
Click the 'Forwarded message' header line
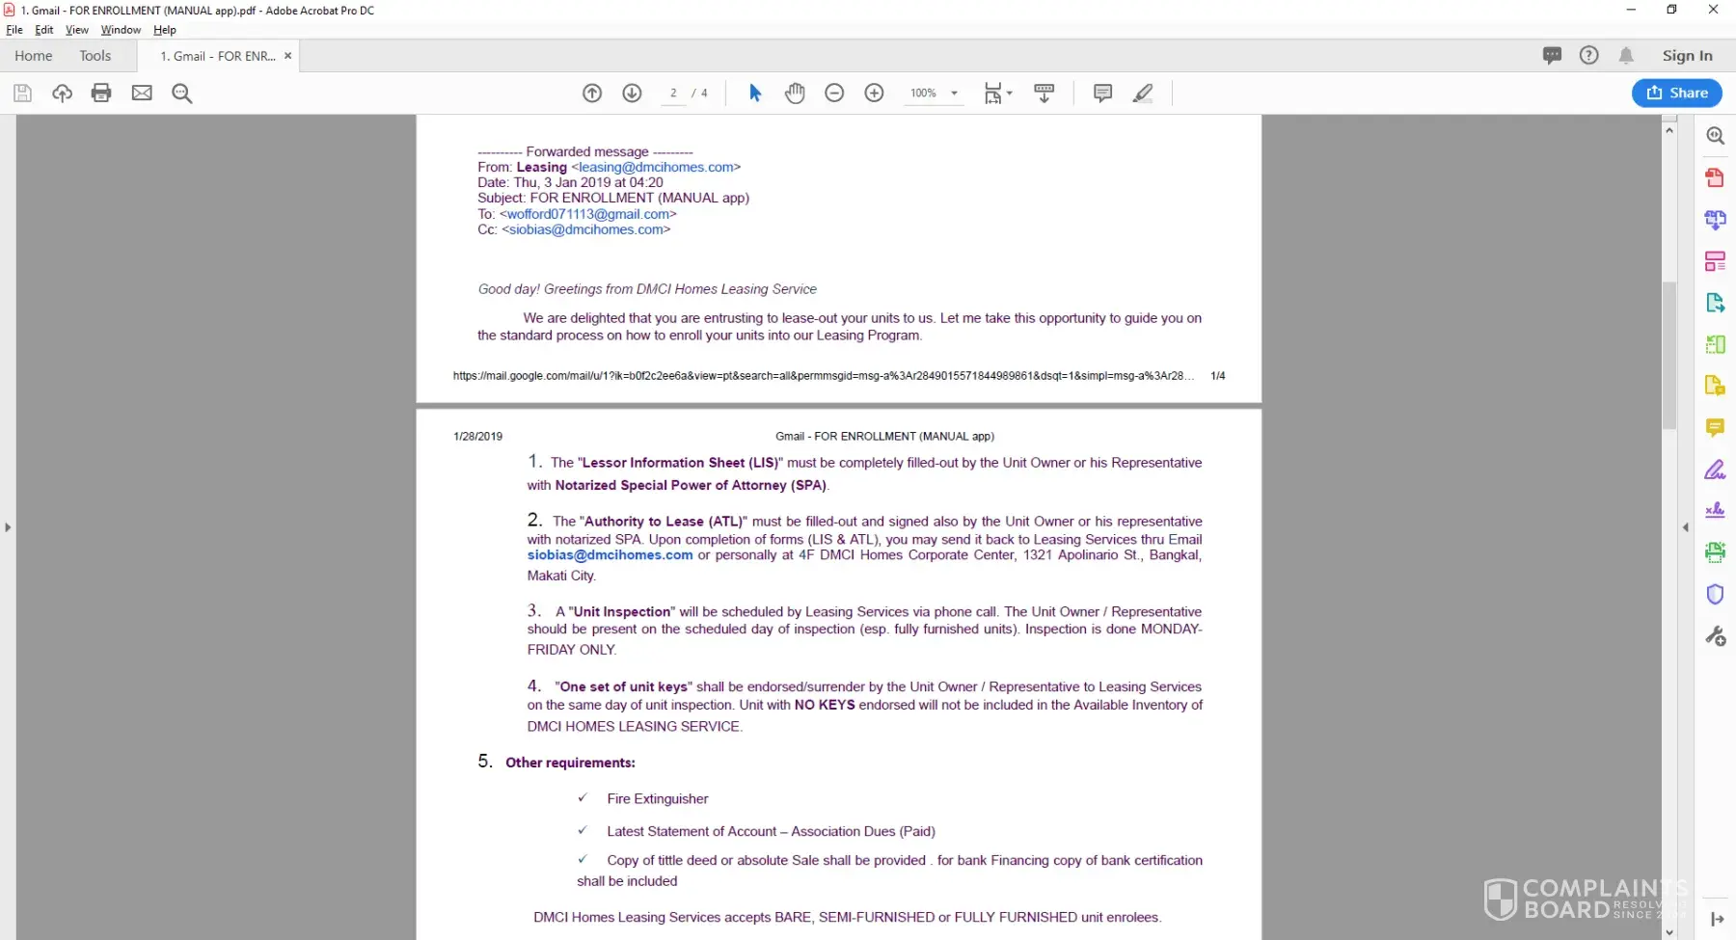[585, 151]
